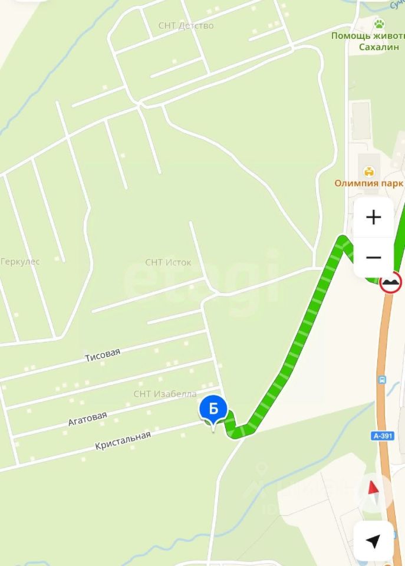
Task: Click the Тисовая street name
Action: pos(103,355)
